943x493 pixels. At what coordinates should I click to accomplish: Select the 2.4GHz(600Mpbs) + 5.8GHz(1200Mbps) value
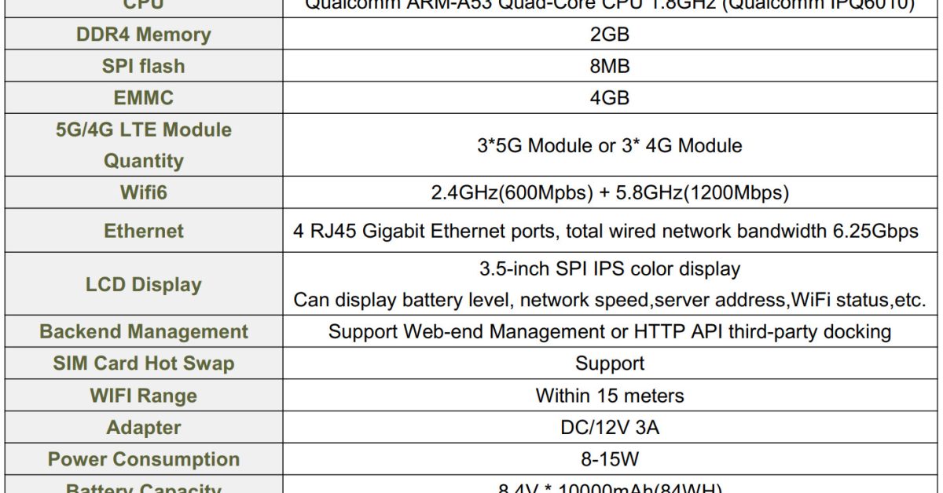pos(609,192)
